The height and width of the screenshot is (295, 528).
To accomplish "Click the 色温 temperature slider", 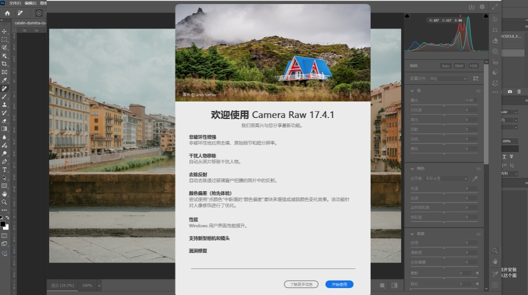I will [444, 193].
